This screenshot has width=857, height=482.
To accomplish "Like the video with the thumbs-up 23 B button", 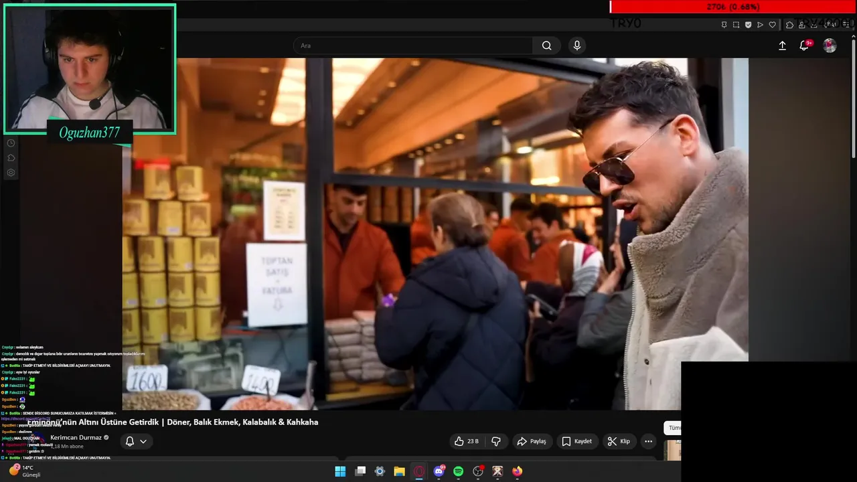I will (467, 441).
